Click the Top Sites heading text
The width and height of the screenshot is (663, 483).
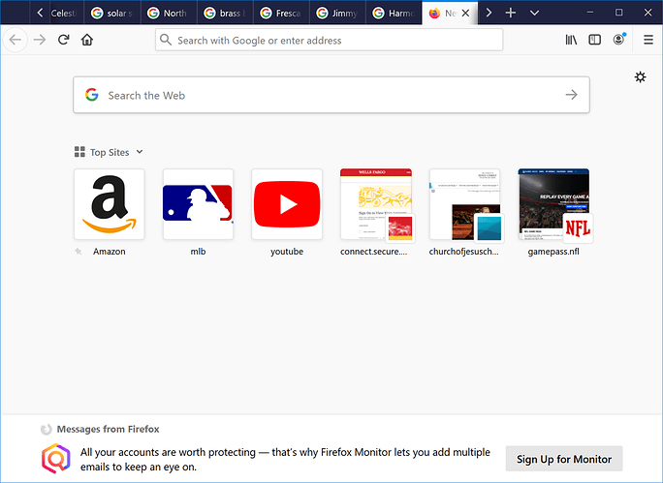tap(110, 152)
